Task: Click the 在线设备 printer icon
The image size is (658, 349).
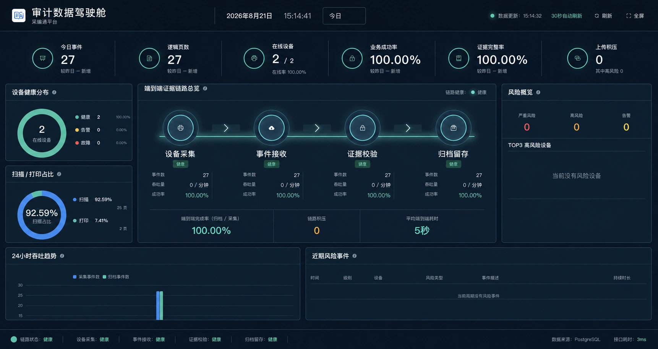Action: pyautogui.click(x=254, y=58)
